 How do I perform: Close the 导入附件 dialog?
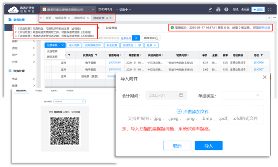pos(264,77)
